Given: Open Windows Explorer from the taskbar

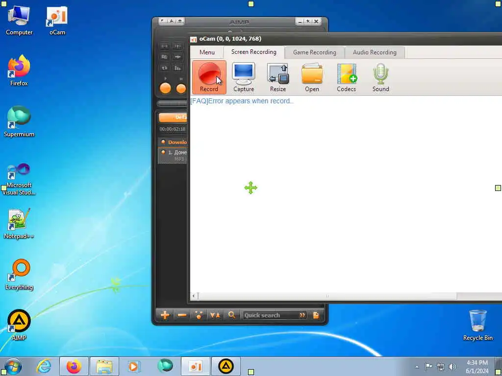Looking at the screenshot, I should [x=104, y=366].
